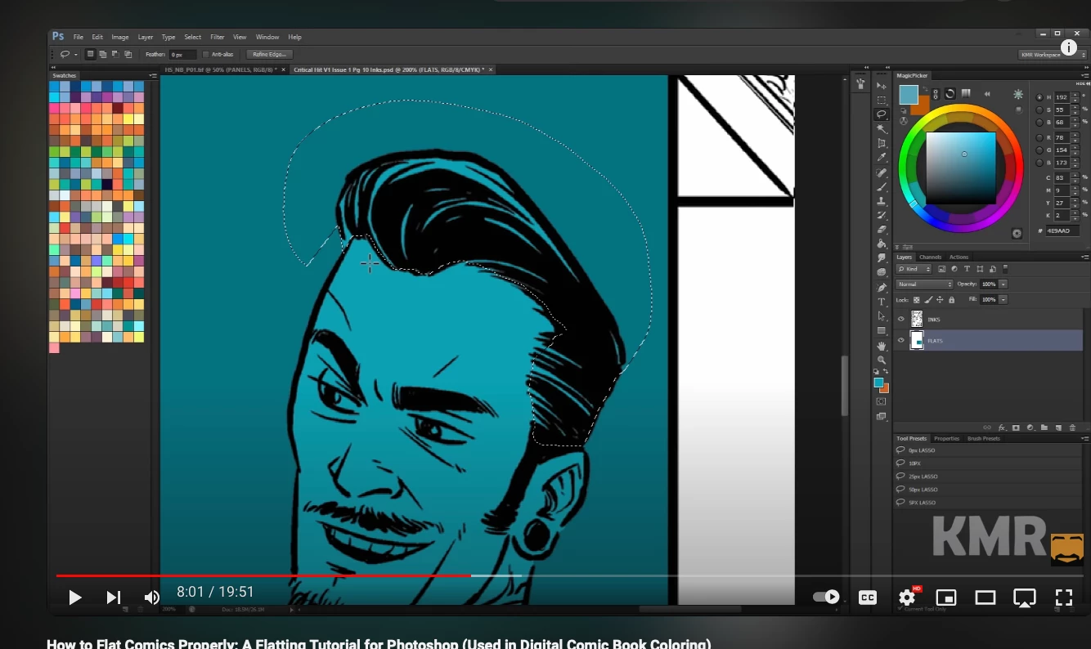Open the KMR Workspace switcher dropdown
1091x649 pixels.
[1053, 55]
